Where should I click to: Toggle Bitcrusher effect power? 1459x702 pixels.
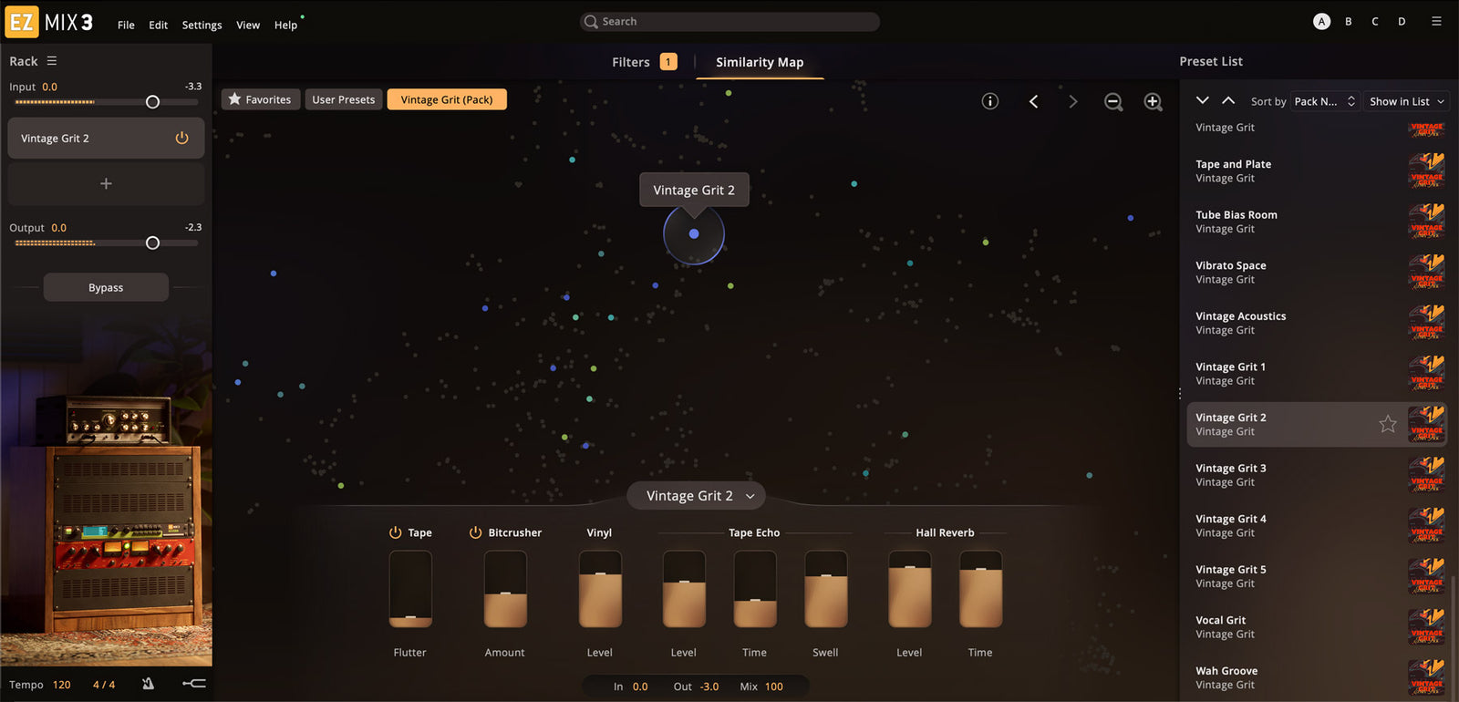tap(475, 532)
